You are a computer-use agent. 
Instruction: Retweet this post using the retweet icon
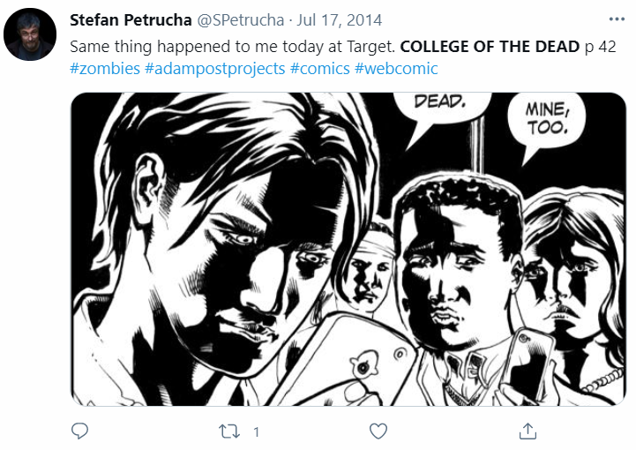point(229,431)
